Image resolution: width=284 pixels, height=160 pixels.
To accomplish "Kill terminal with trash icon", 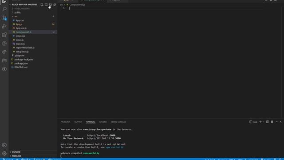I will (272, 122).
